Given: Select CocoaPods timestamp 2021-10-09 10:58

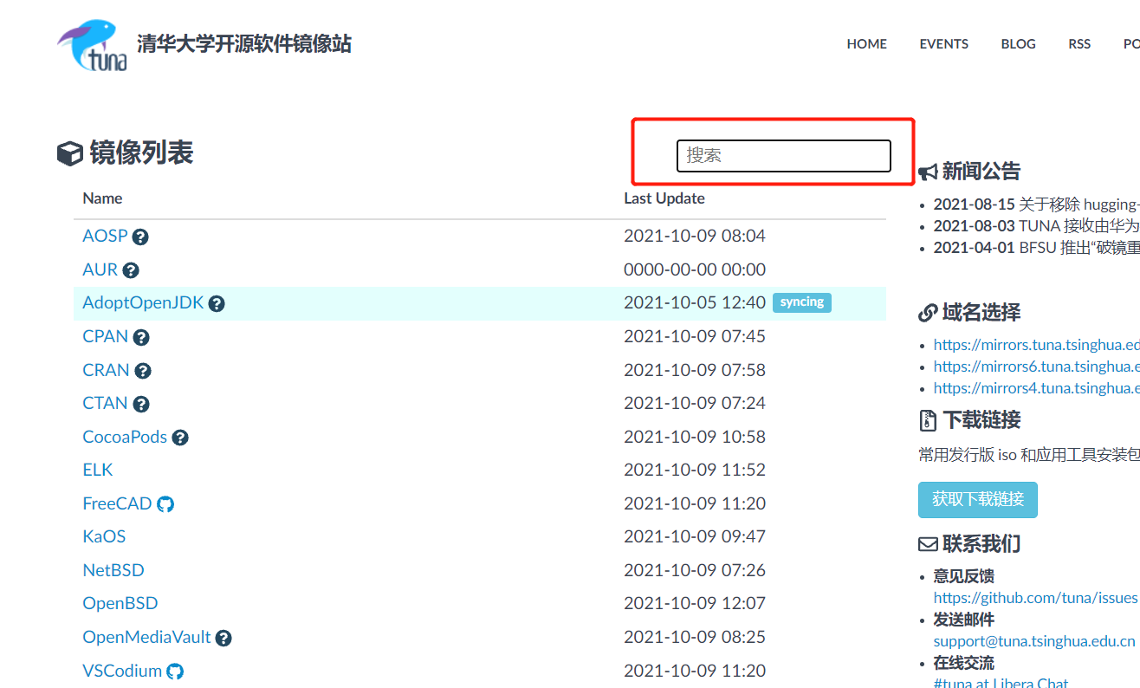Looking at the screenshot, I should pyautogui.click(x=695, y=437).
